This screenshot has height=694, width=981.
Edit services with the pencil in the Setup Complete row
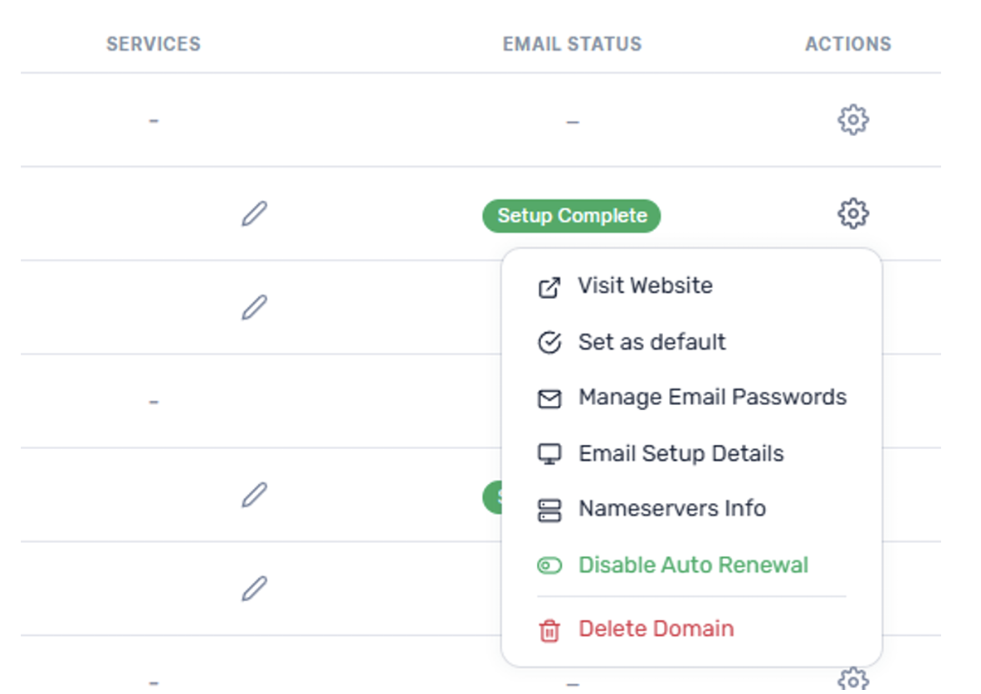coord(255,213)
